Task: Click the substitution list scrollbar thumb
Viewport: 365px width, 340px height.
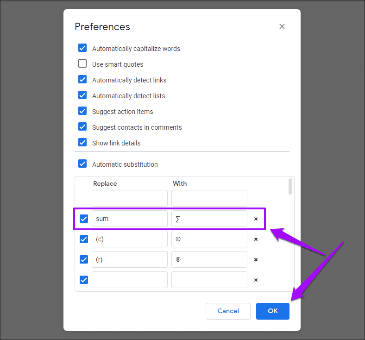Action: pyautogui.click(x=290, y=186)
